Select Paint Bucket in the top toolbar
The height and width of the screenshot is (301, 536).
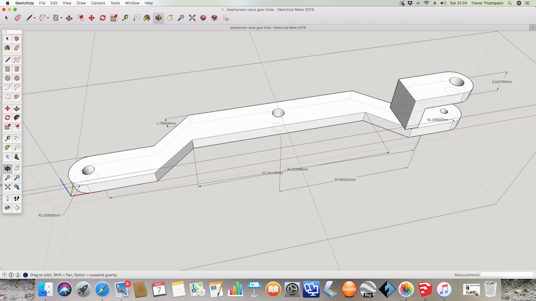point(147,18)
